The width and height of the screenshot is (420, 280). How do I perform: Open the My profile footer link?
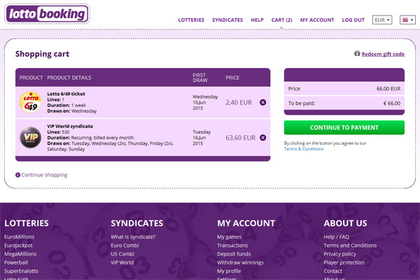pyautogui.click(x=229, y=271)
